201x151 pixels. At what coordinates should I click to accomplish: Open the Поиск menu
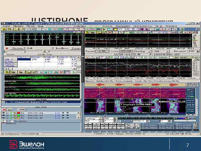click(x=31, y=26)
